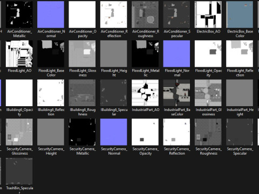This screenshot has height=194, width=259.
Task: Click the file name label IBuilding6_Roughness
Action: [x=83, y=112]
